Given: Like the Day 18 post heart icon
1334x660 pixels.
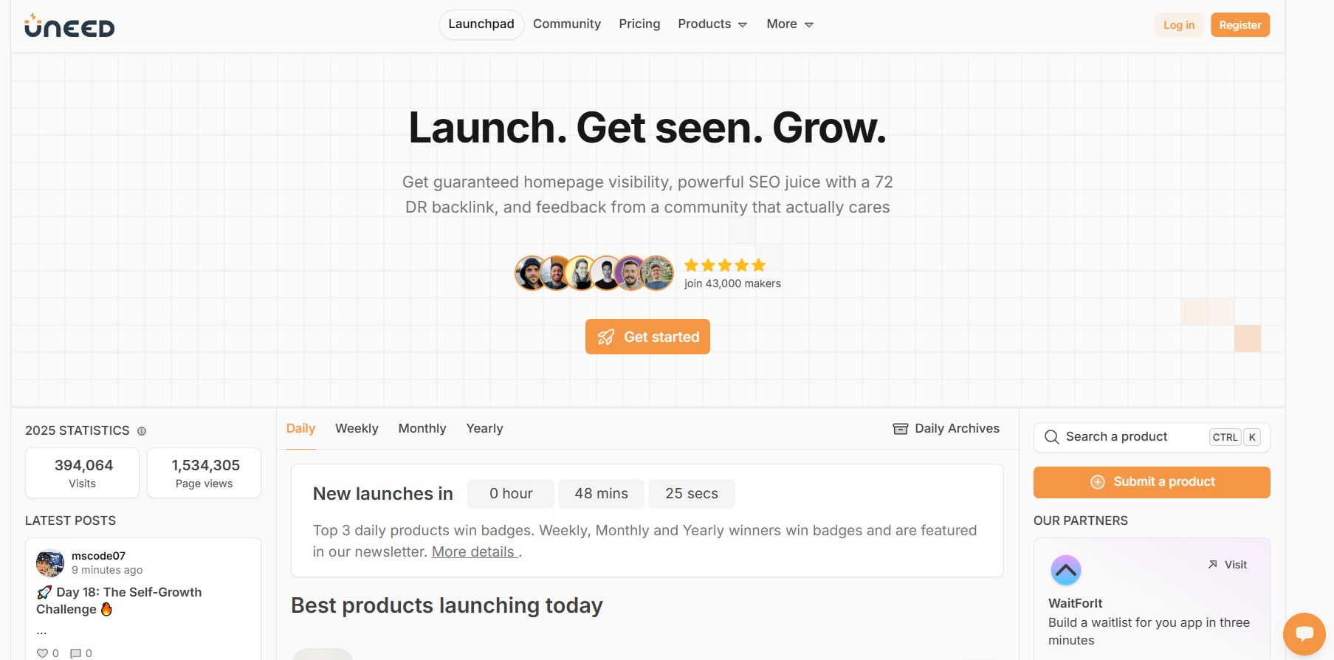Looking at the screenshot, I should tap(43, 653).
